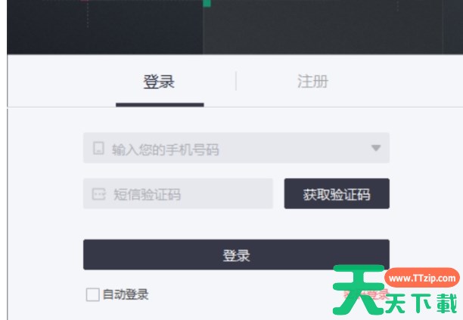The width and height of the screenshot is (463, 320).
Task: Click the 自动登录 label text
Action: click(126, 294)
